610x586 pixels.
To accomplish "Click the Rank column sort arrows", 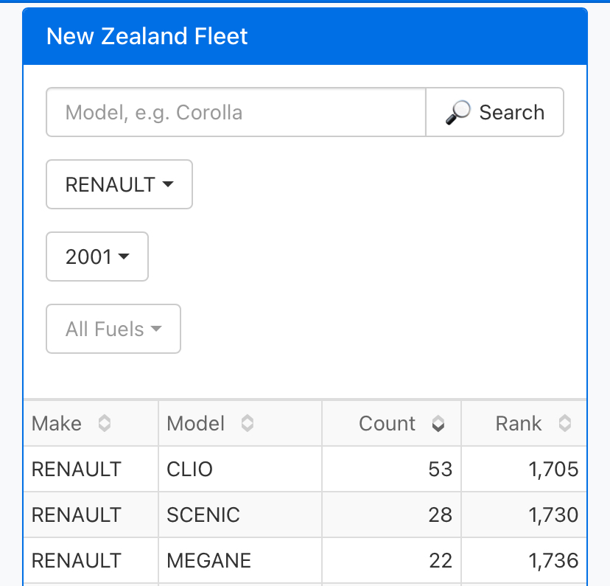I will 564,423.
